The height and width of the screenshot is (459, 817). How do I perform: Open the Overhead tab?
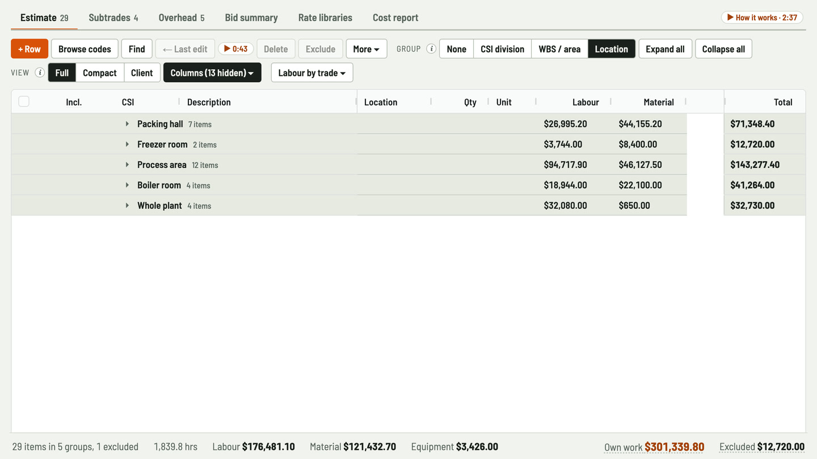coord(182,18)
